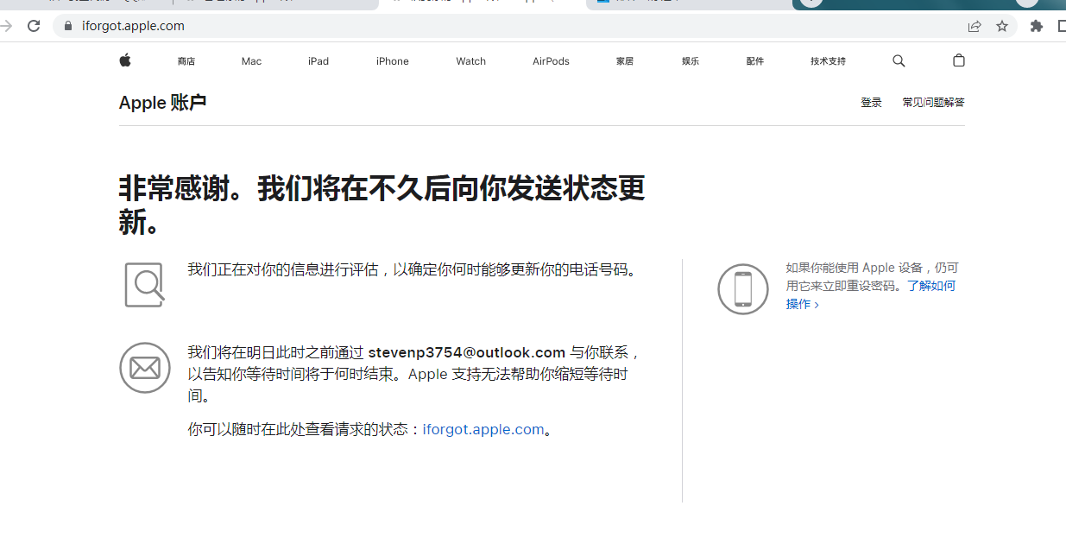The image size is (1066, 550).
Task: Open the AirPods menu item
Action: 551,61
